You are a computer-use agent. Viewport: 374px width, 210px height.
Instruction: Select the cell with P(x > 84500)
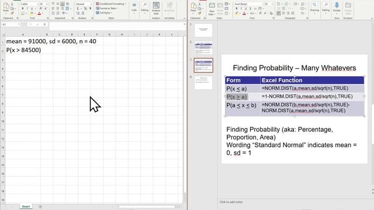click(x=23, y=50)
